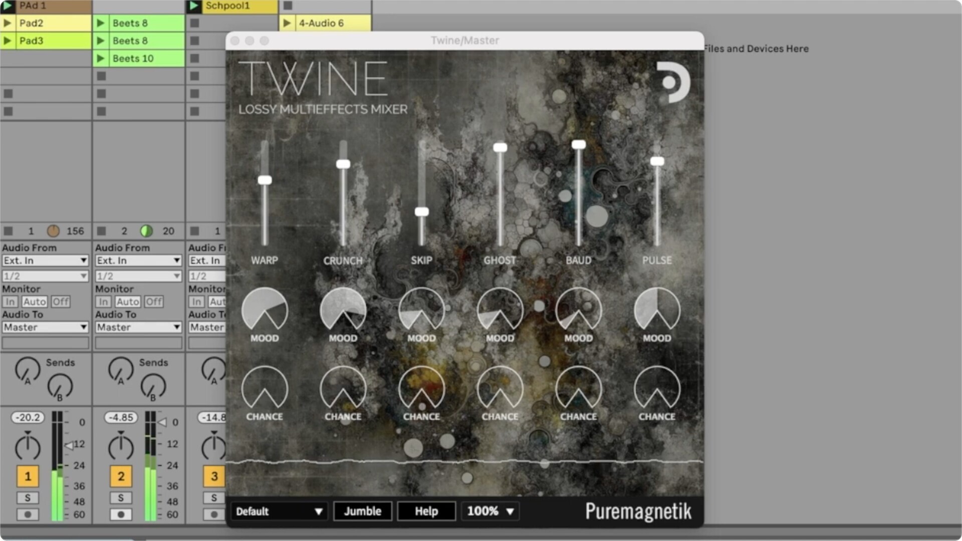Open track 2 Audio To Master dropdown

click(138, 327)
